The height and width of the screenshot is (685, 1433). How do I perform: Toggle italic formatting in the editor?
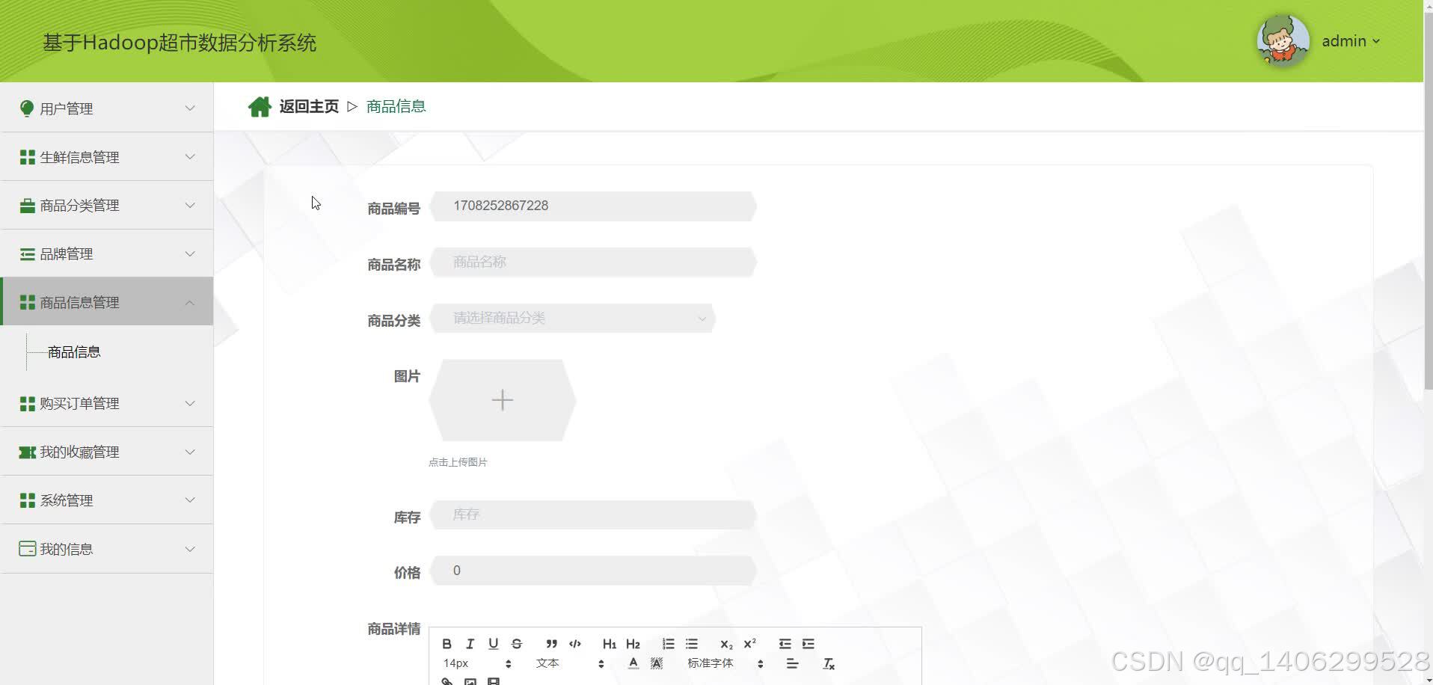(x=470, y=644)
